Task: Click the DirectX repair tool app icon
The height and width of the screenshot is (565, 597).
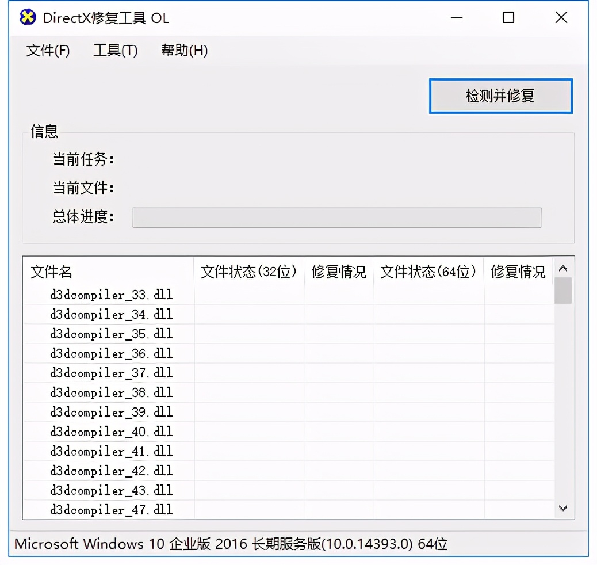Action: (28, 17)
